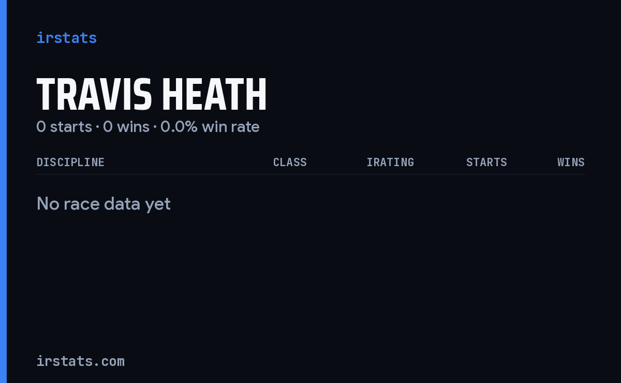
Task: Sort by the CLASS column header
Action: pyautogui.click(x=290, y=162)
